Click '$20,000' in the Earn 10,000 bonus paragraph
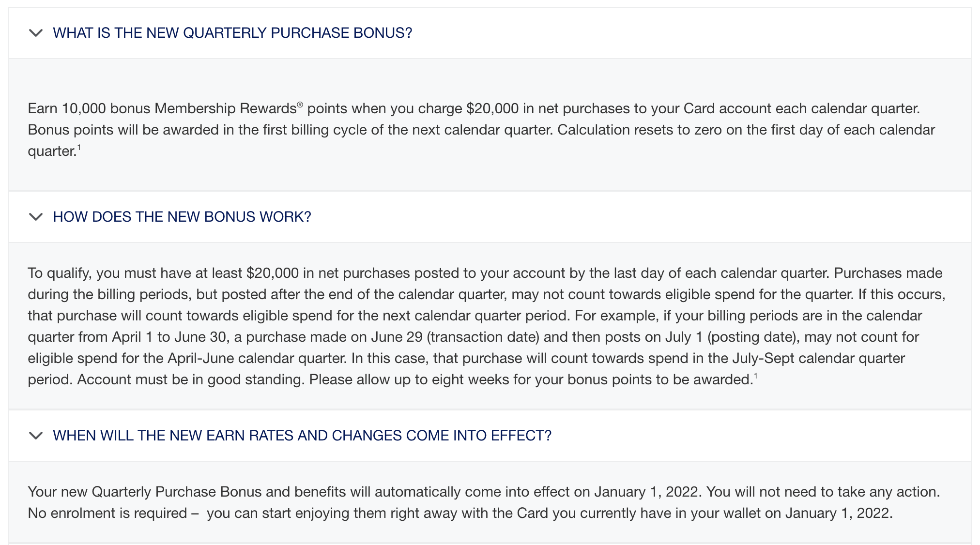The image size is (980, 545). [492, 108]
